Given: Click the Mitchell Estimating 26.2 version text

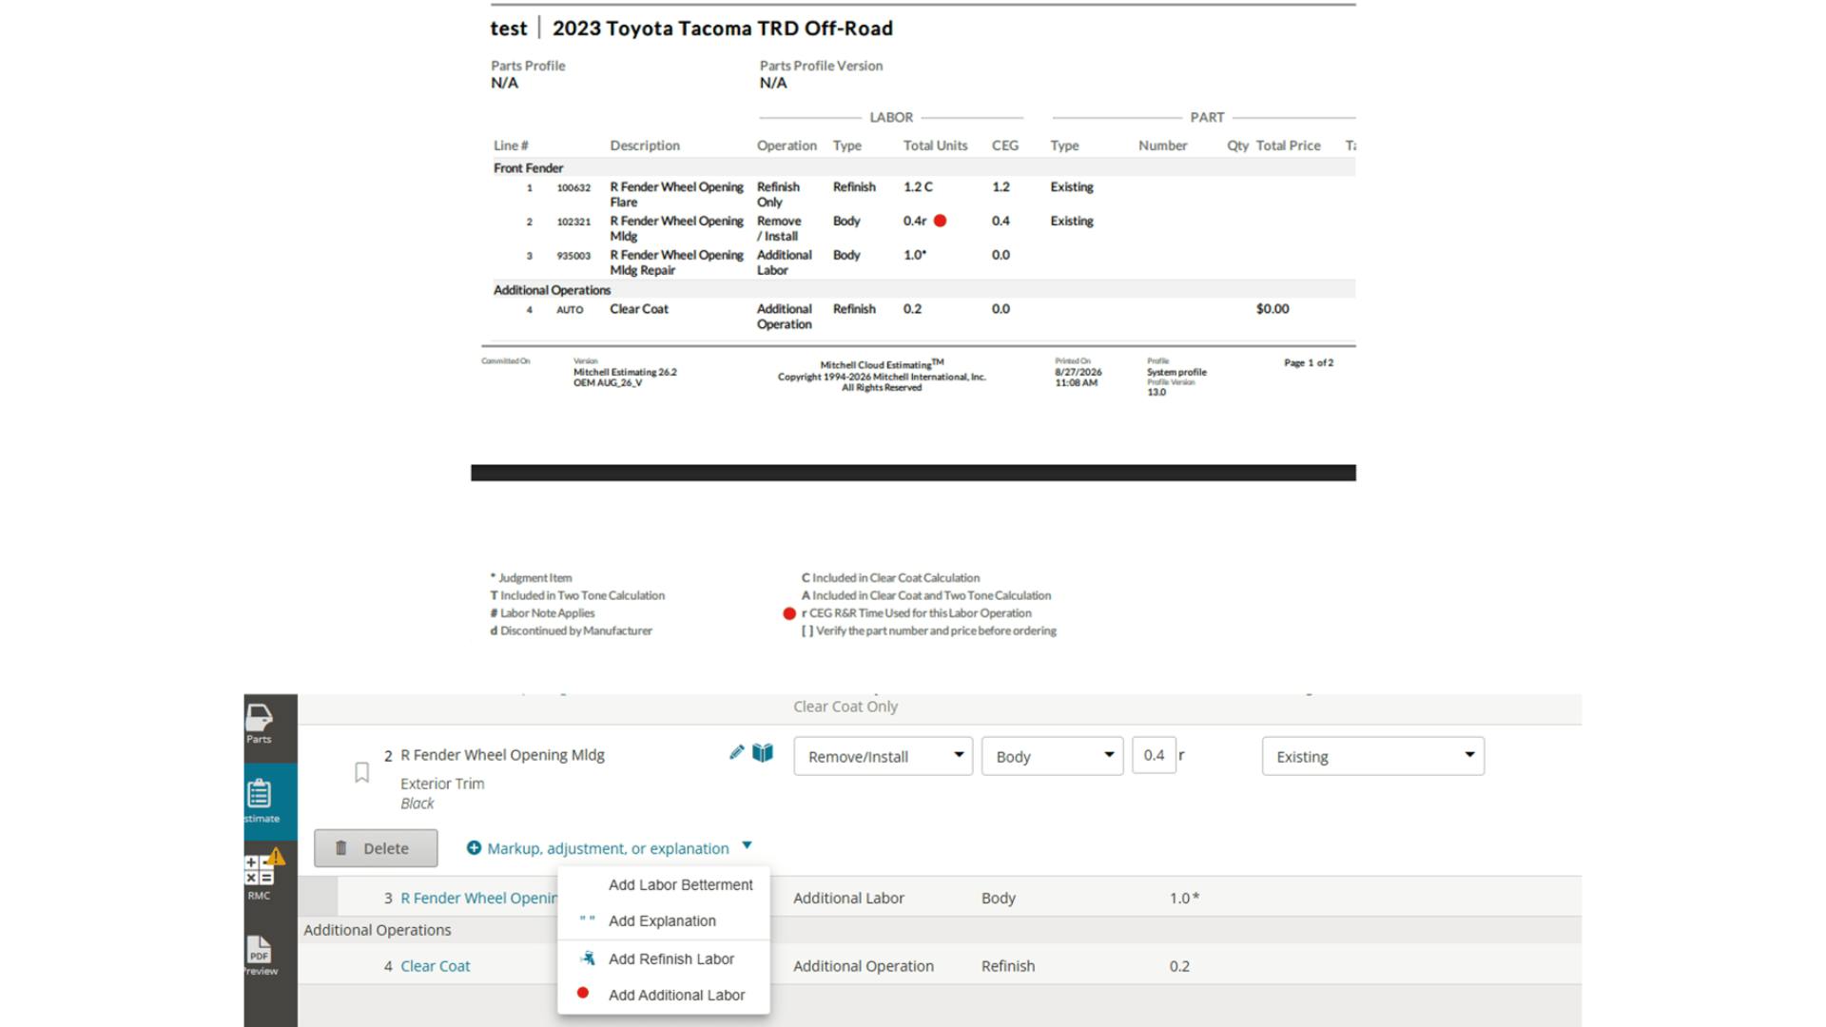Looking at the screenshot, I should click(625, 372).
